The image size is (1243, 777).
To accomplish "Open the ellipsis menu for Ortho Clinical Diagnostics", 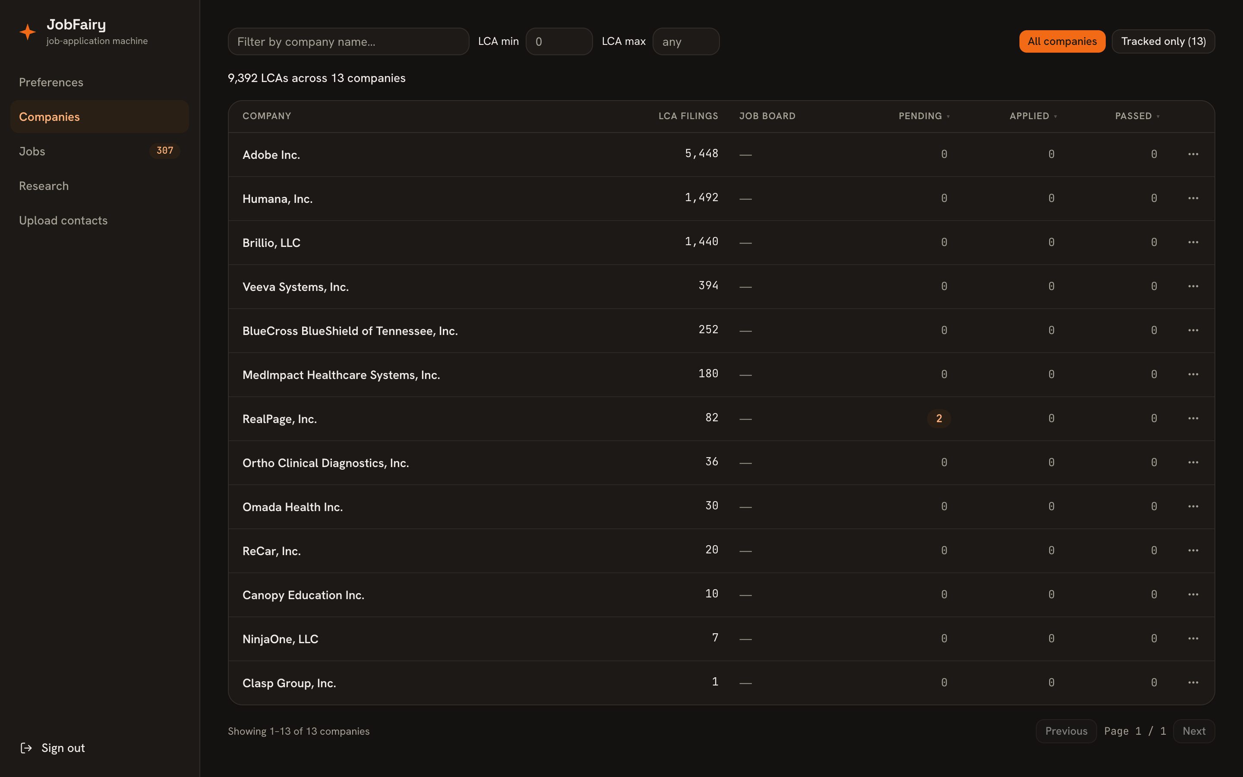I will 1193,462.
